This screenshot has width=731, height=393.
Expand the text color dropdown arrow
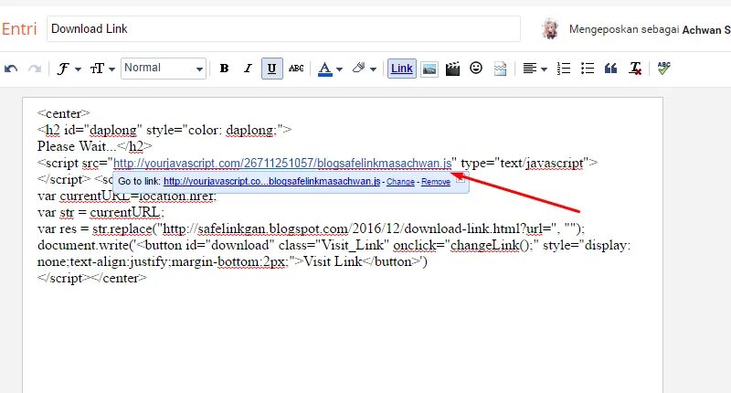pos(339,69)
